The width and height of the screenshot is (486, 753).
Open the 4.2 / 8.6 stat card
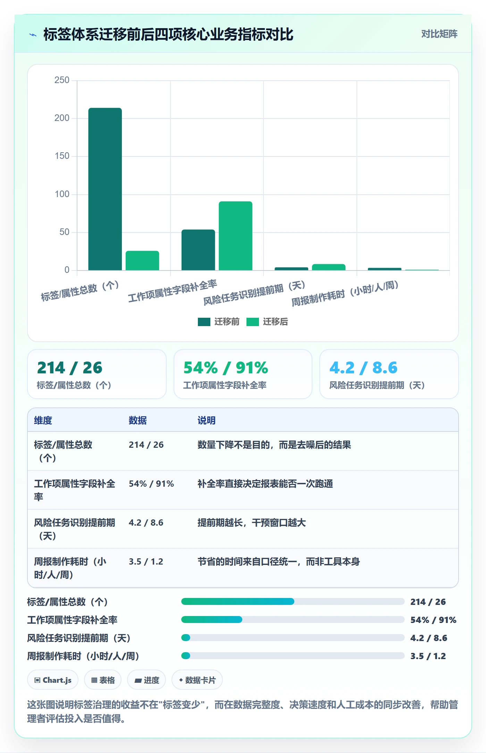tap(389, 374)
